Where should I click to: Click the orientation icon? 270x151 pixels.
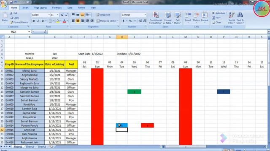click(88, 15)
